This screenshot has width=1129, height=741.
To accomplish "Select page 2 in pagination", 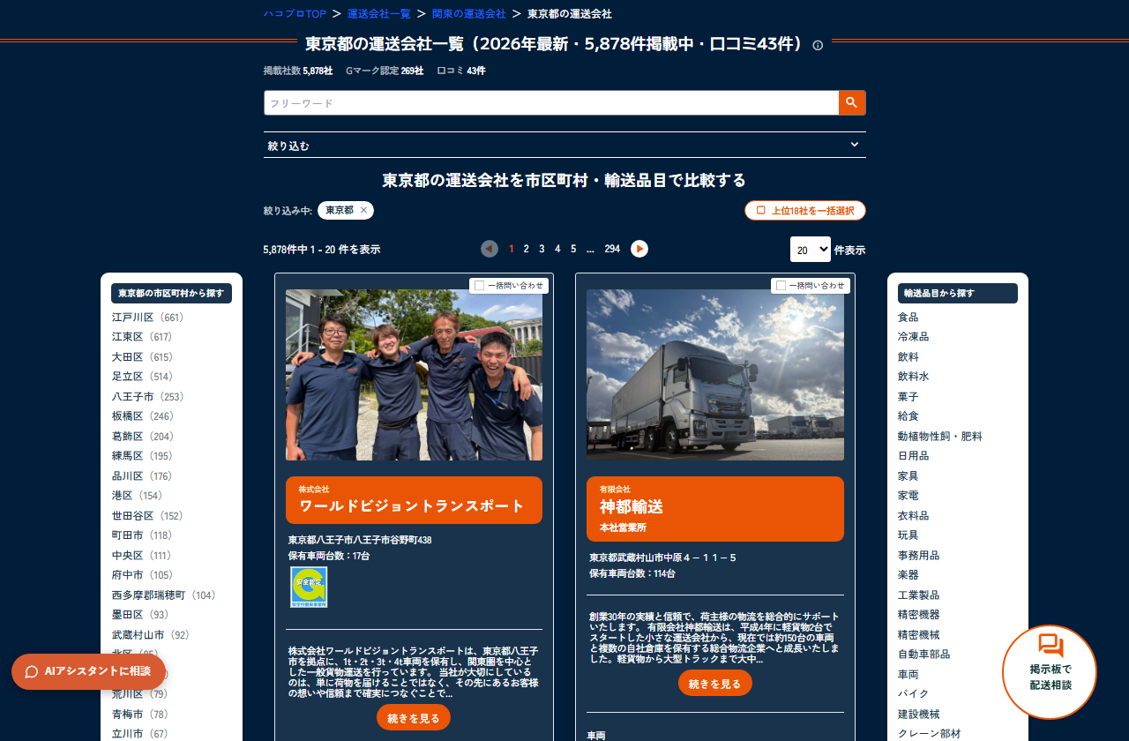I will [x=526, y=249].
